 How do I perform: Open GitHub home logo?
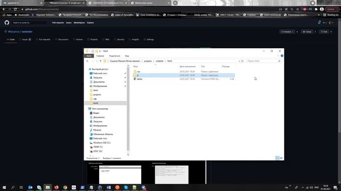coord(7,22)
